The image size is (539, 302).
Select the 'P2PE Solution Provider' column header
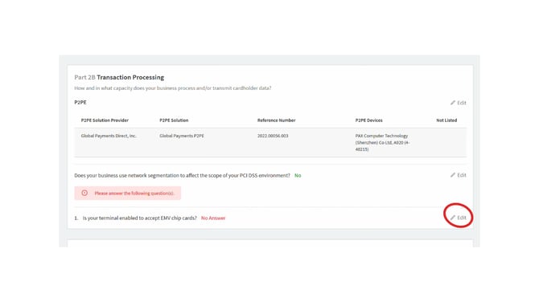105,120
